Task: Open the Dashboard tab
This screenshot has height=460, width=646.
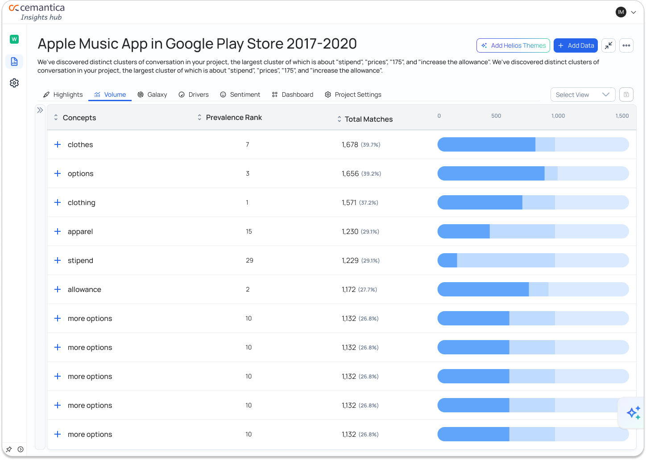Action: [x=293, y=94]
